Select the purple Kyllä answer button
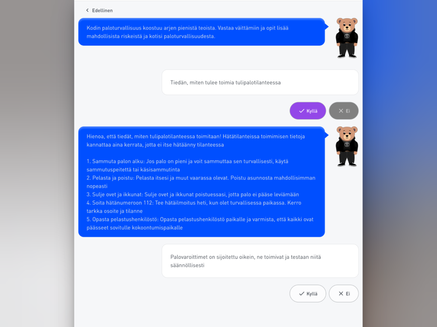Viewport: 437px width, 327px height. point(308,111)
